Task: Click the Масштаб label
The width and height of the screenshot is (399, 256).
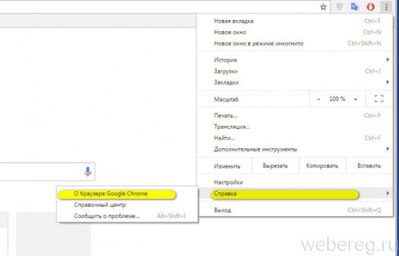Action: [226, 100]
